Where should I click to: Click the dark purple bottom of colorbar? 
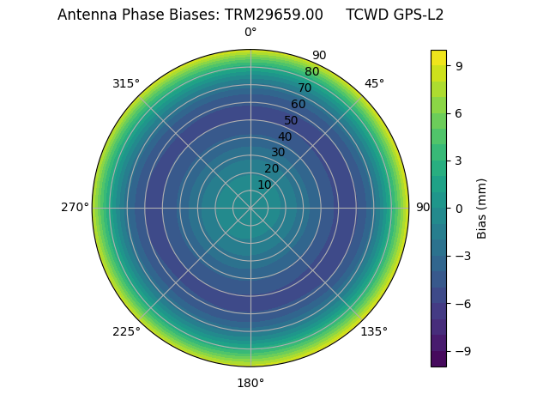pyautogui.click(x=438, y=360)
